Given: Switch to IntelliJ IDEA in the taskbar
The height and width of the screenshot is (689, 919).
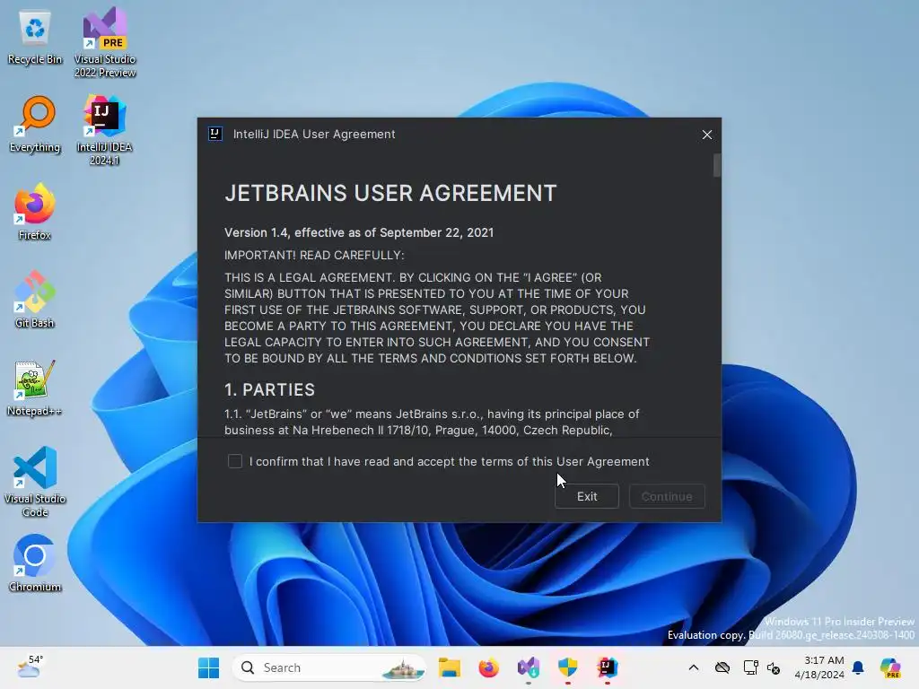Looking at the screenshot, I should tap(608, 667).
